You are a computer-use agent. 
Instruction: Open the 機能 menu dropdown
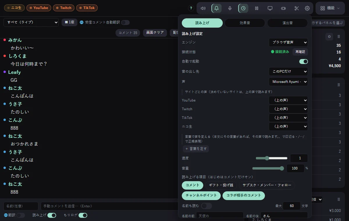(330, 8)
